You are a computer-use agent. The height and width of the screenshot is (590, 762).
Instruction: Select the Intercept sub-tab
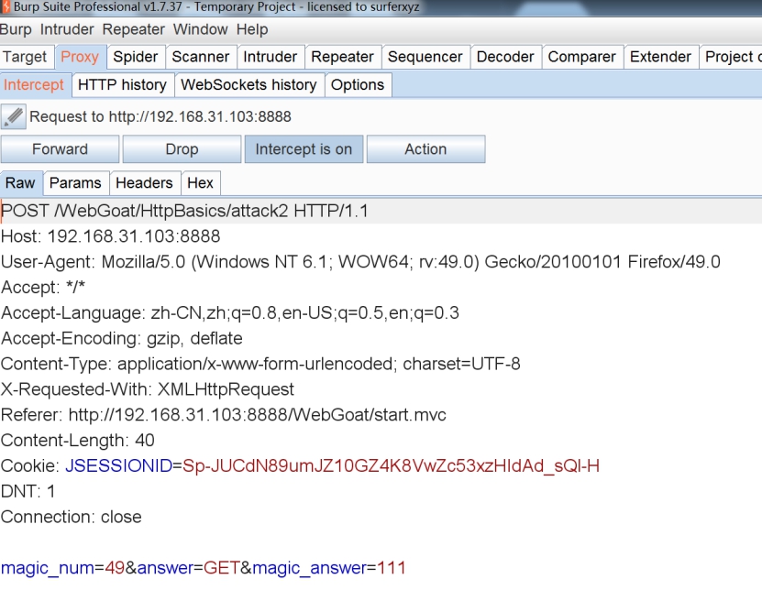(34, 85)
